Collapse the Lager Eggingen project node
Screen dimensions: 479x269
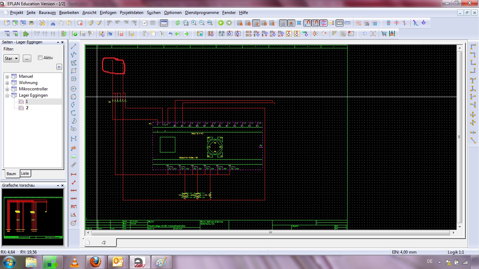7,96
